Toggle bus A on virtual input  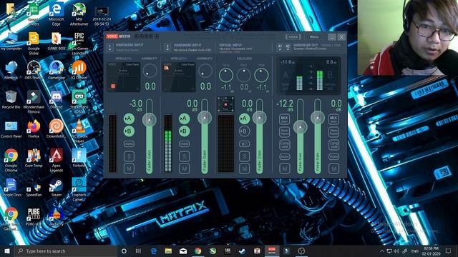tap(244, 119)
